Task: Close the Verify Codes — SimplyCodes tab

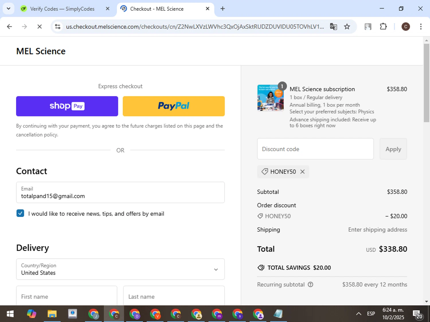Action: pyautogui.click(x=107, y=9)
